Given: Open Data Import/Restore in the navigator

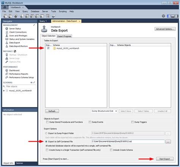Looking at the screenshot, I should tap(18, 46).
